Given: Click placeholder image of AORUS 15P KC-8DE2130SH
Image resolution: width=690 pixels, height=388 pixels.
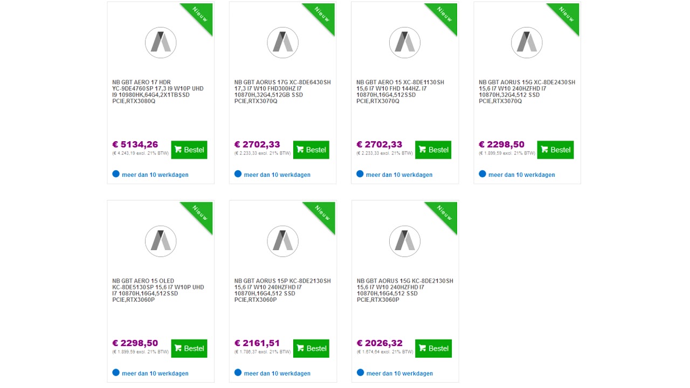Looking at the screenshot, I should pos(282,241).
